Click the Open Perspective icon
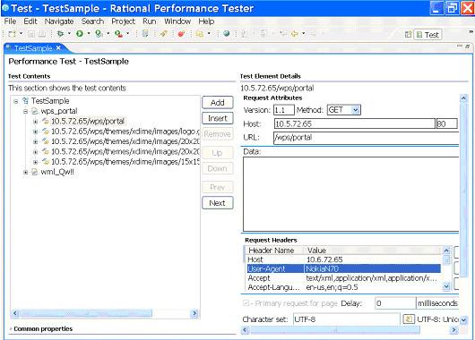475x340 pixels. [x=408, y=35]
